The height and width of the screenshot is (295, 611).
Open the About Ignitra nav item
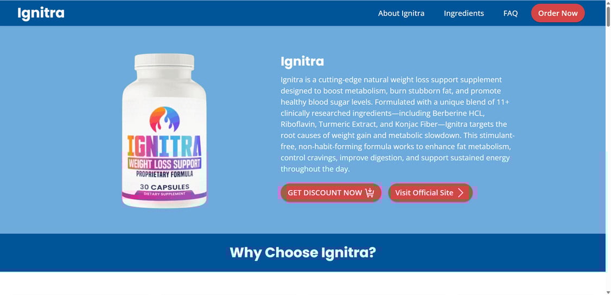click(401, 13)
